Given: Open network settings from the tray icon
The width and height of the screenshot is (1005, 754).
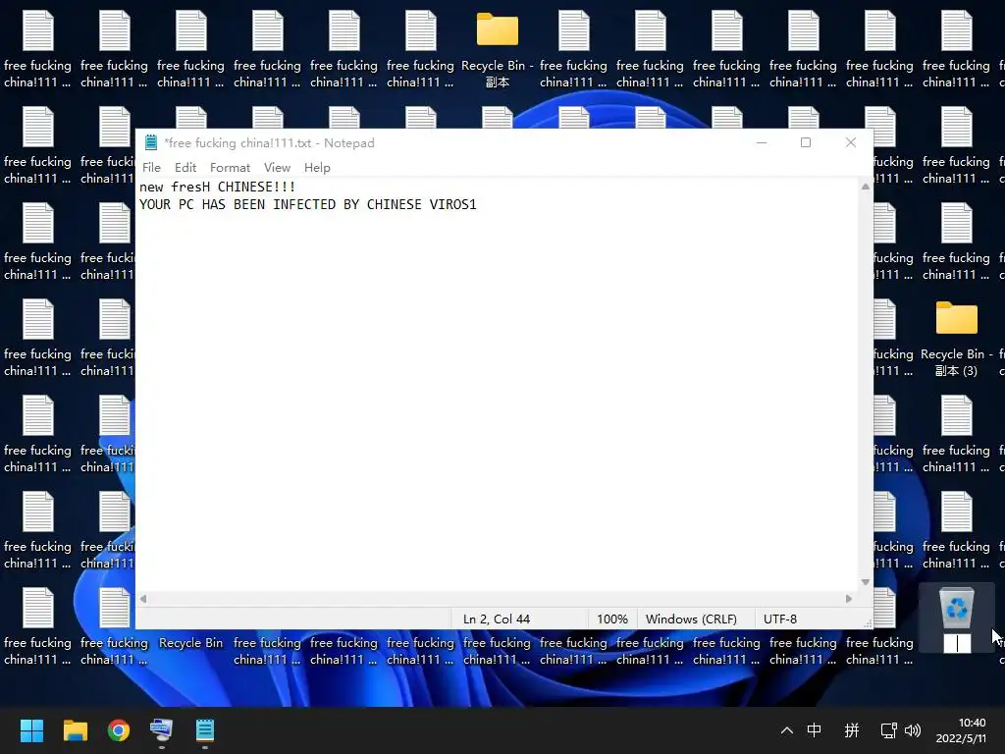Looking at the screenshot, I should [888, 730].
